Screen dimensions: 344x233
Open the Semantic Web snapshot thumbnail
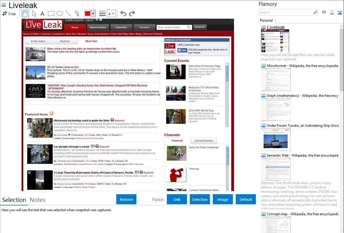coord(276,169)
